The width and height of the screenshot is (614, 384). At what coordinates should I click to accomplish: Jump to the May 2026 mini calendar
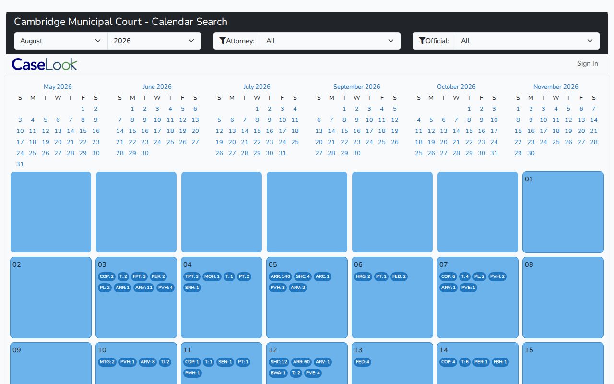[x=58, y=87]
